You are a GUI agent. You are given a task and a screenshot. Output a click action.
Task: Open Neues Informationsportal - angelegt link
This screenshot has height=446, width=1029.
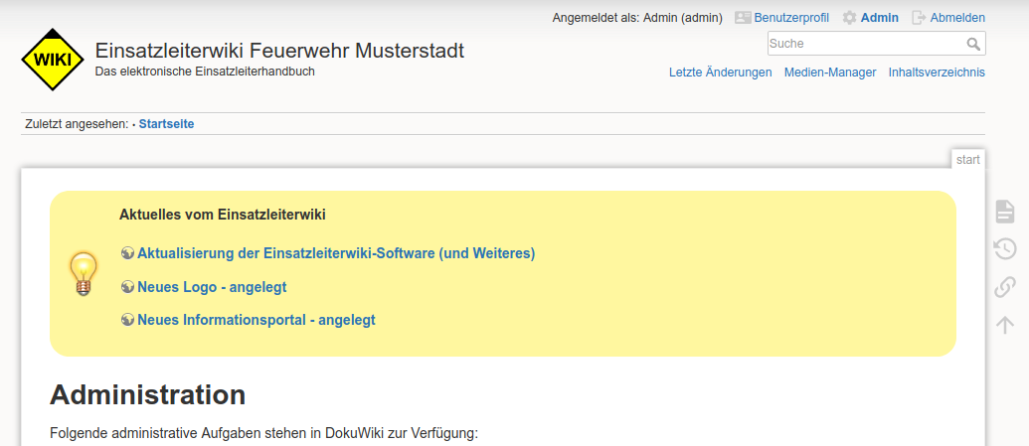(256, 320)
